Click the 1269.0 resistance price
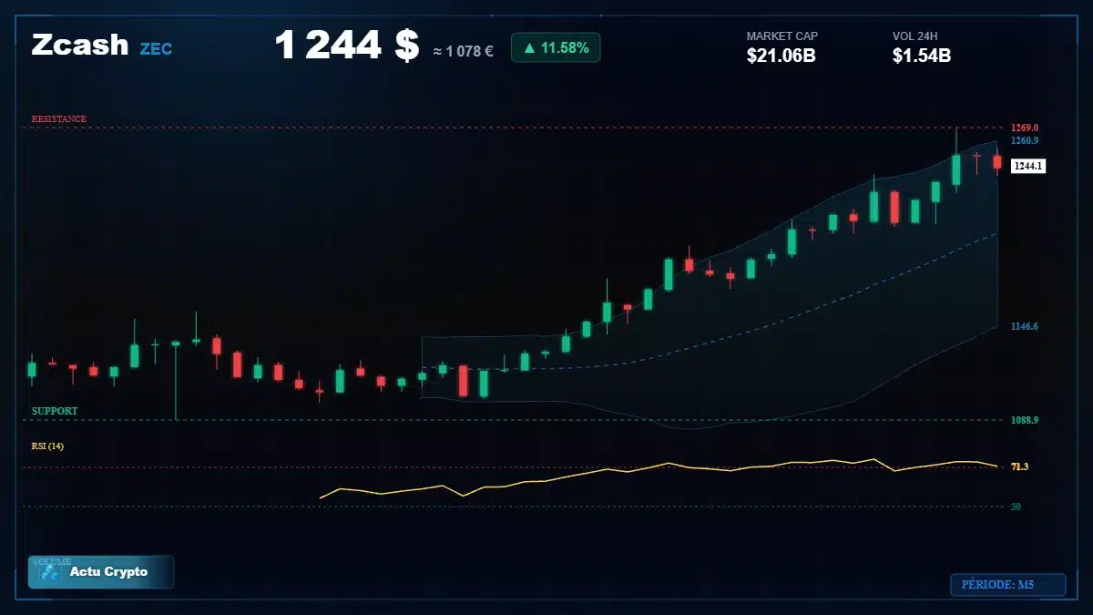This screenshot has height=615, width=1093. click(1025, 128)
